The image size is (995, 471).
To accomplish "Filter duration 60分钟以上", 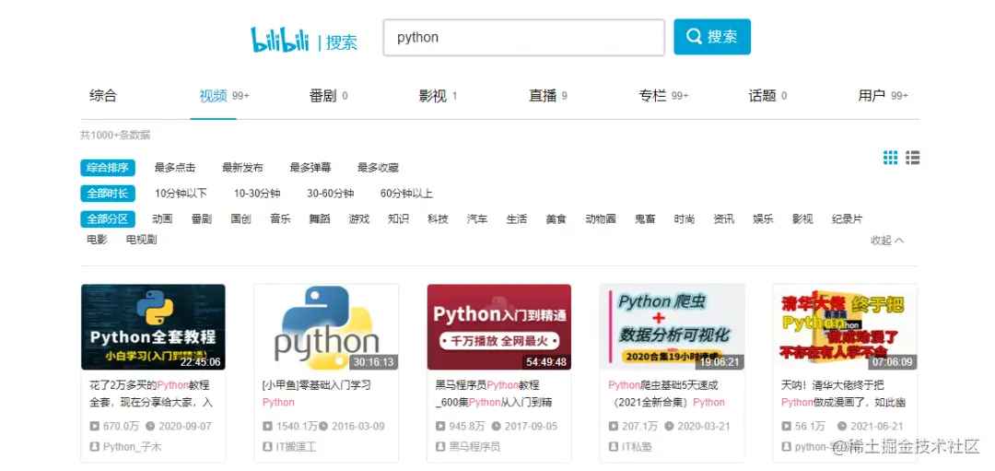I will tap(407, 194).
